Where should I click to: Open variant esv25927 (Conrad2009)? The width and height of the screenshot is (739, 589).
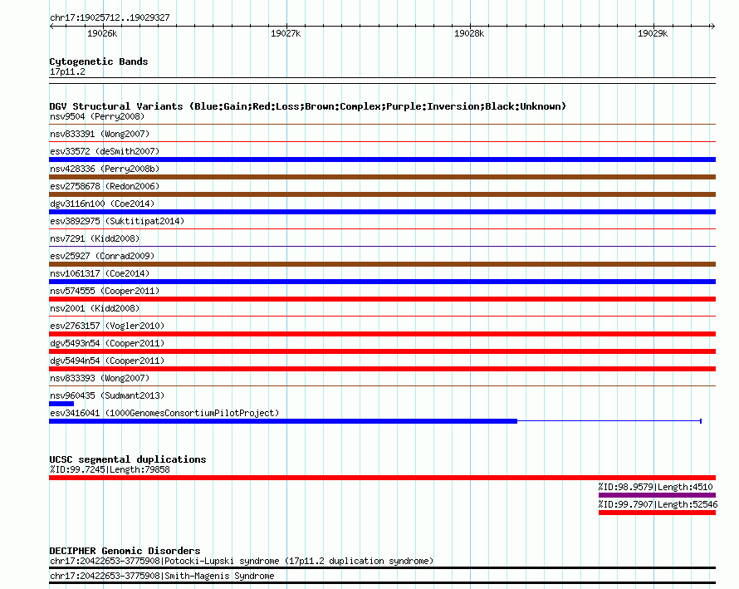pyautogui.click(x=102, y=256)
